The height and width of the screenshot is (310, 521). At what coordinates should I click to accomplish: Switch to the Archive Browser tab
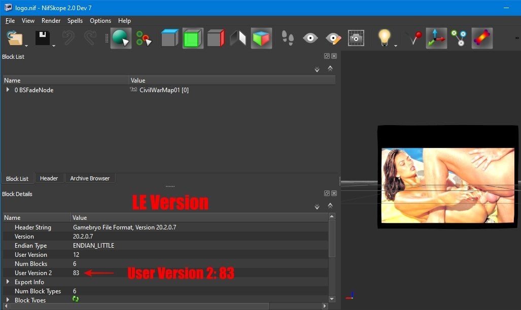pyautogui.click(x=90, y=178)
